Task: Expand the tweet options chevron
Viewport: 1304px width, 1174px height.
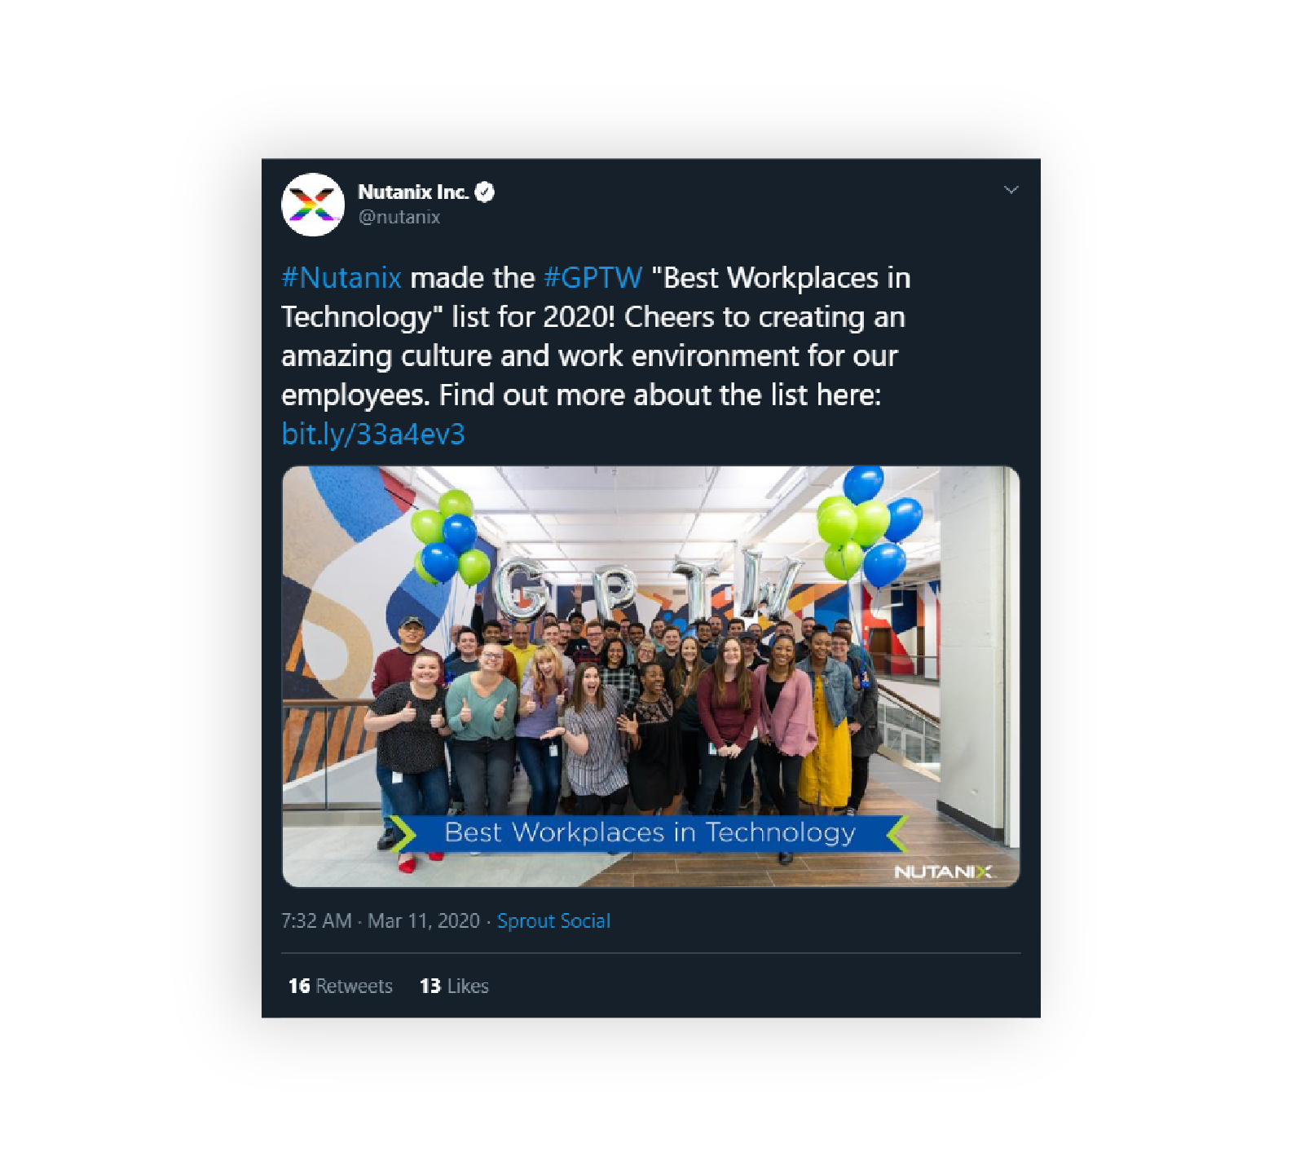Action: [1011, 190]
